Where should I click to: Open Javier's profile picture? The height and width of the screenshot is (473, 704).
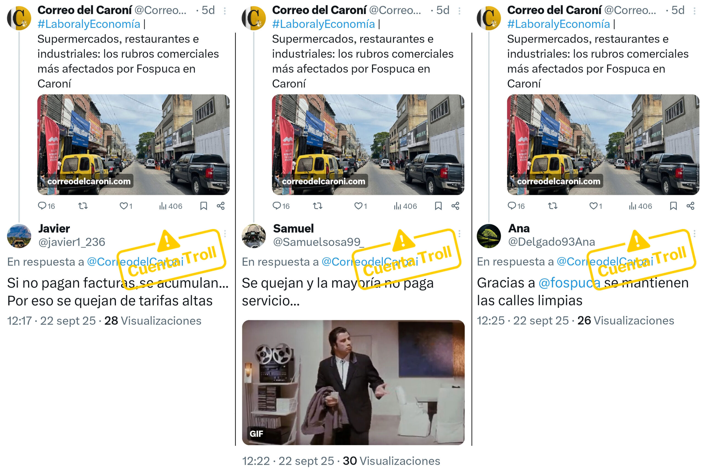coord(19,236)
